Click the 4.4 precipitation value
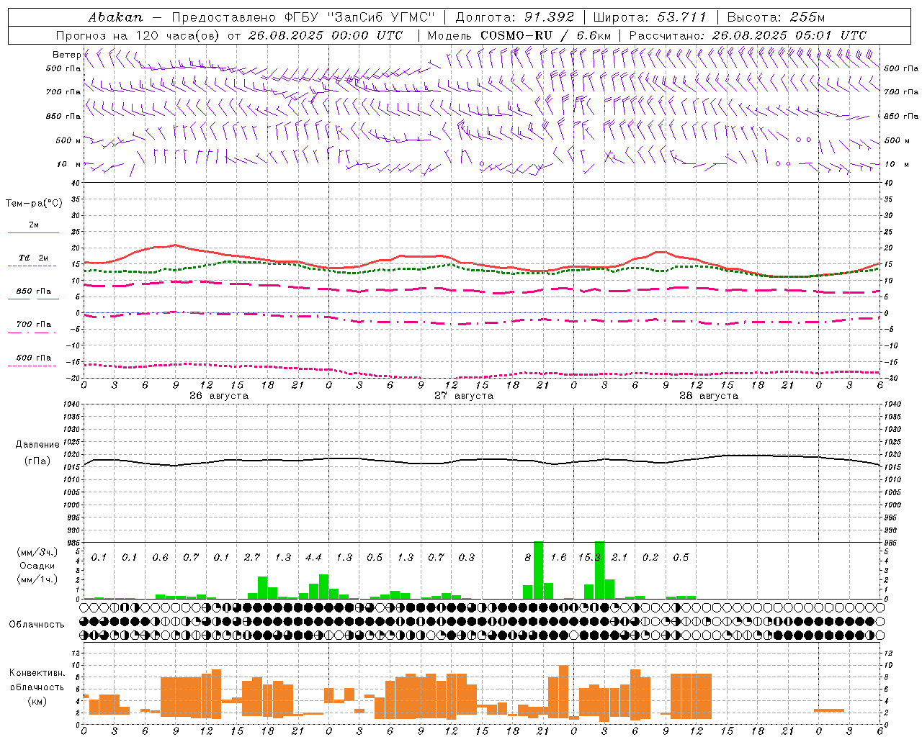Screen dimensions: 922x737 [313, 558]
